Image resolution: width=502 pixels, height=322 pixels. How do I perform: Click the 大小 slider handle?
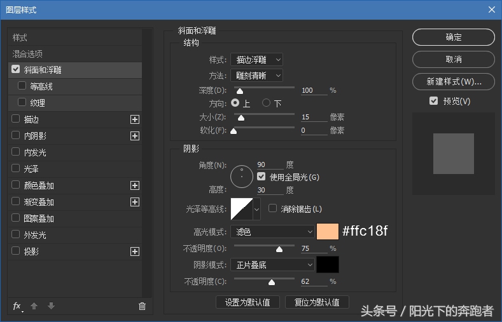click(x=241, y=118)
